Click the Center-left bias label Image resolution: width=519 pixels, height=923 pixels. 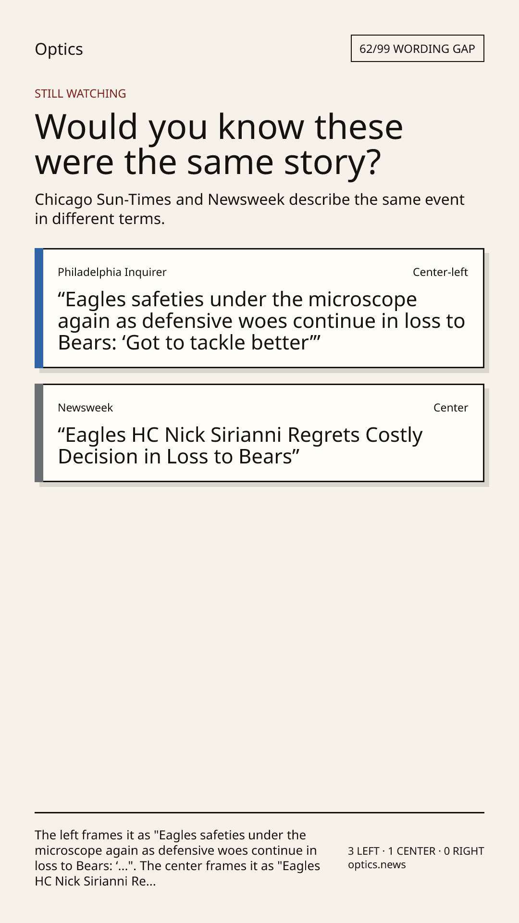pos(440,272)
